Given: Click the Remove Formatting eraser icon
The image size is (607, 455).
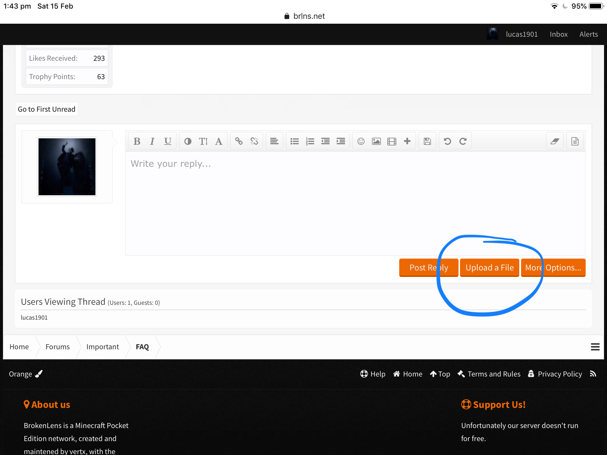Looking at the screenshot, I should (x=555, y=141).
